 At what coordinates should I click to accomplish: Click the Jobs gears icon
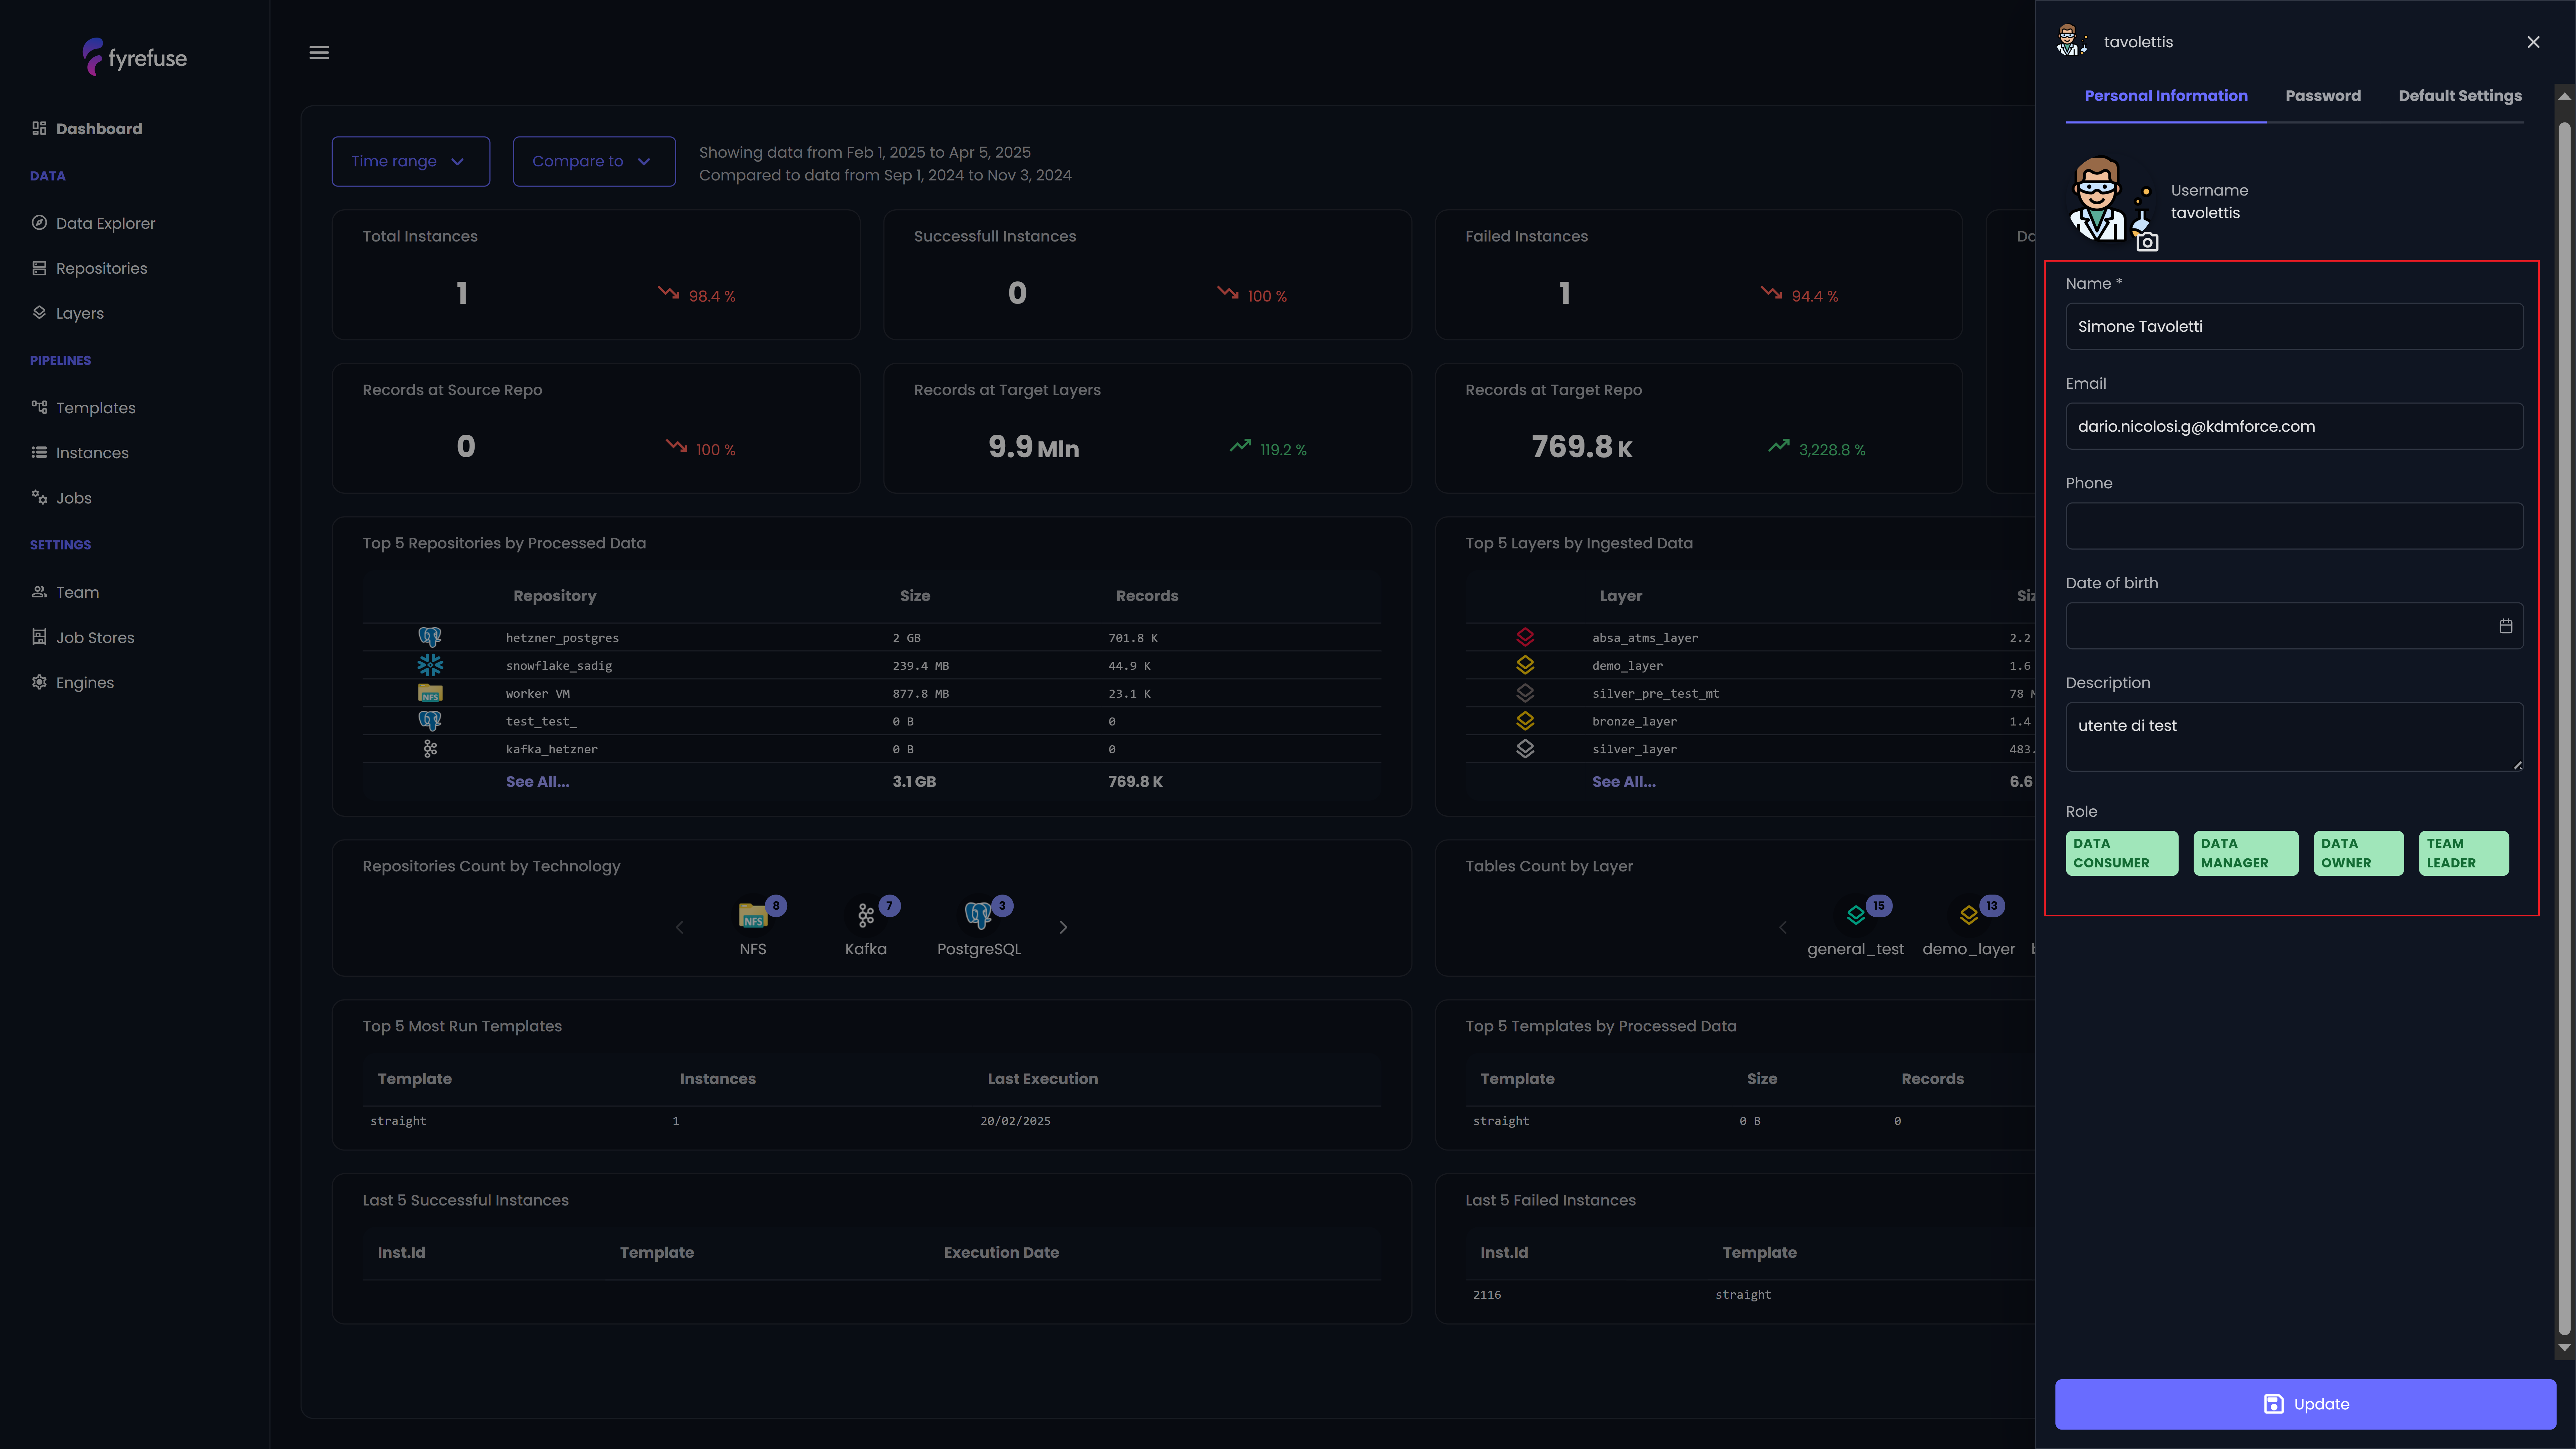(x=39, y=497)
